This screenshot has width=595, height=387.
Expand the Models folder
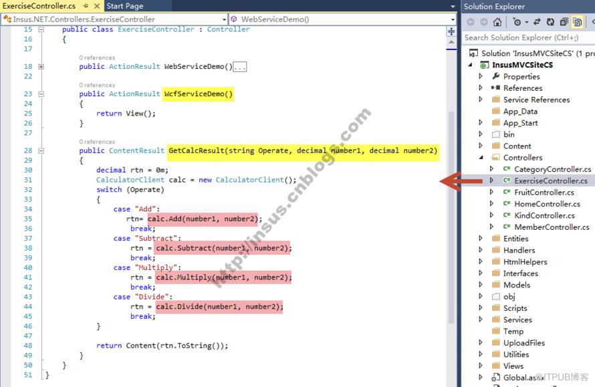pos(481,285)
